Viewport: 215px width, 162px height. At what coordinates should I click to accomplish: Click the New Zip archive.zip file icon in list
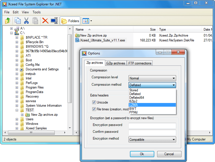(77, 35)
